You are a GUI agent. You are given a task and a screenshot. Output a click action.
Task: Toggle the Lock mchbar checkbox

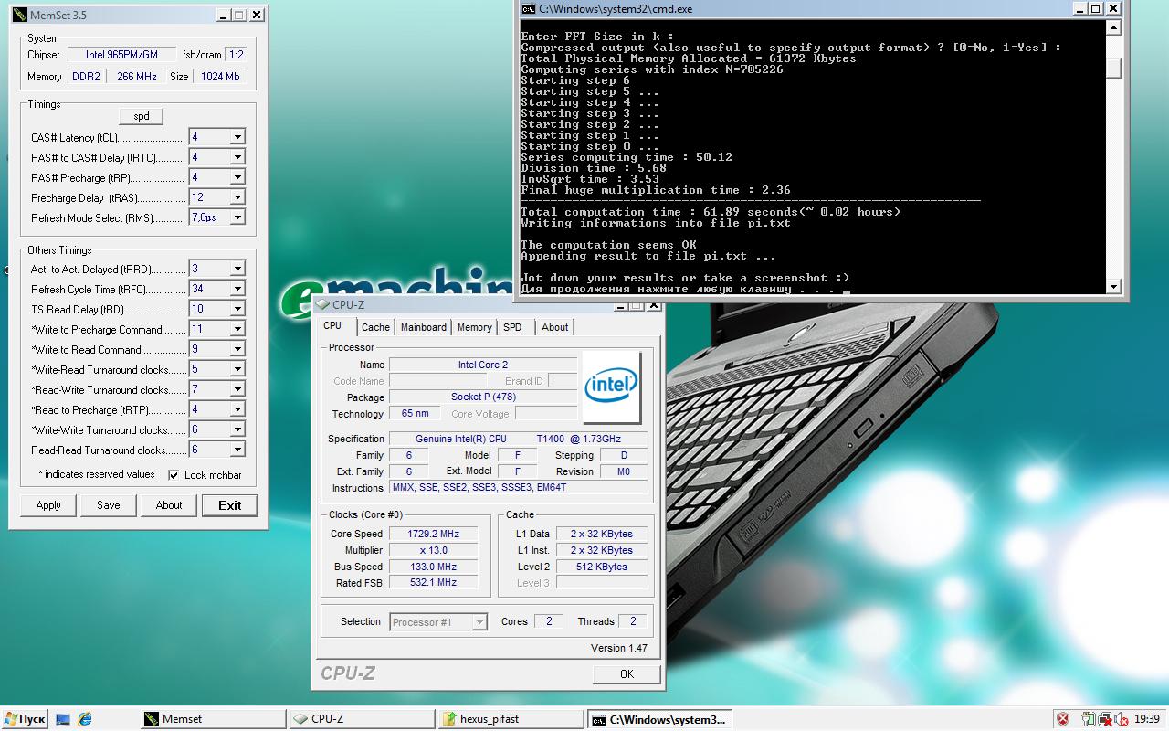pyautogui.click(x=174, y=475)
